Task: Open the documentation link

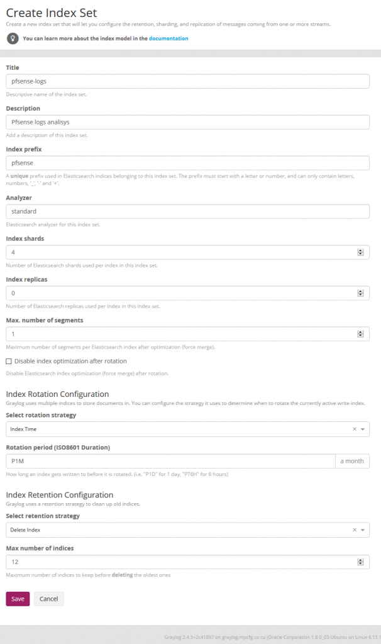Action: click(x=168, y=38)
